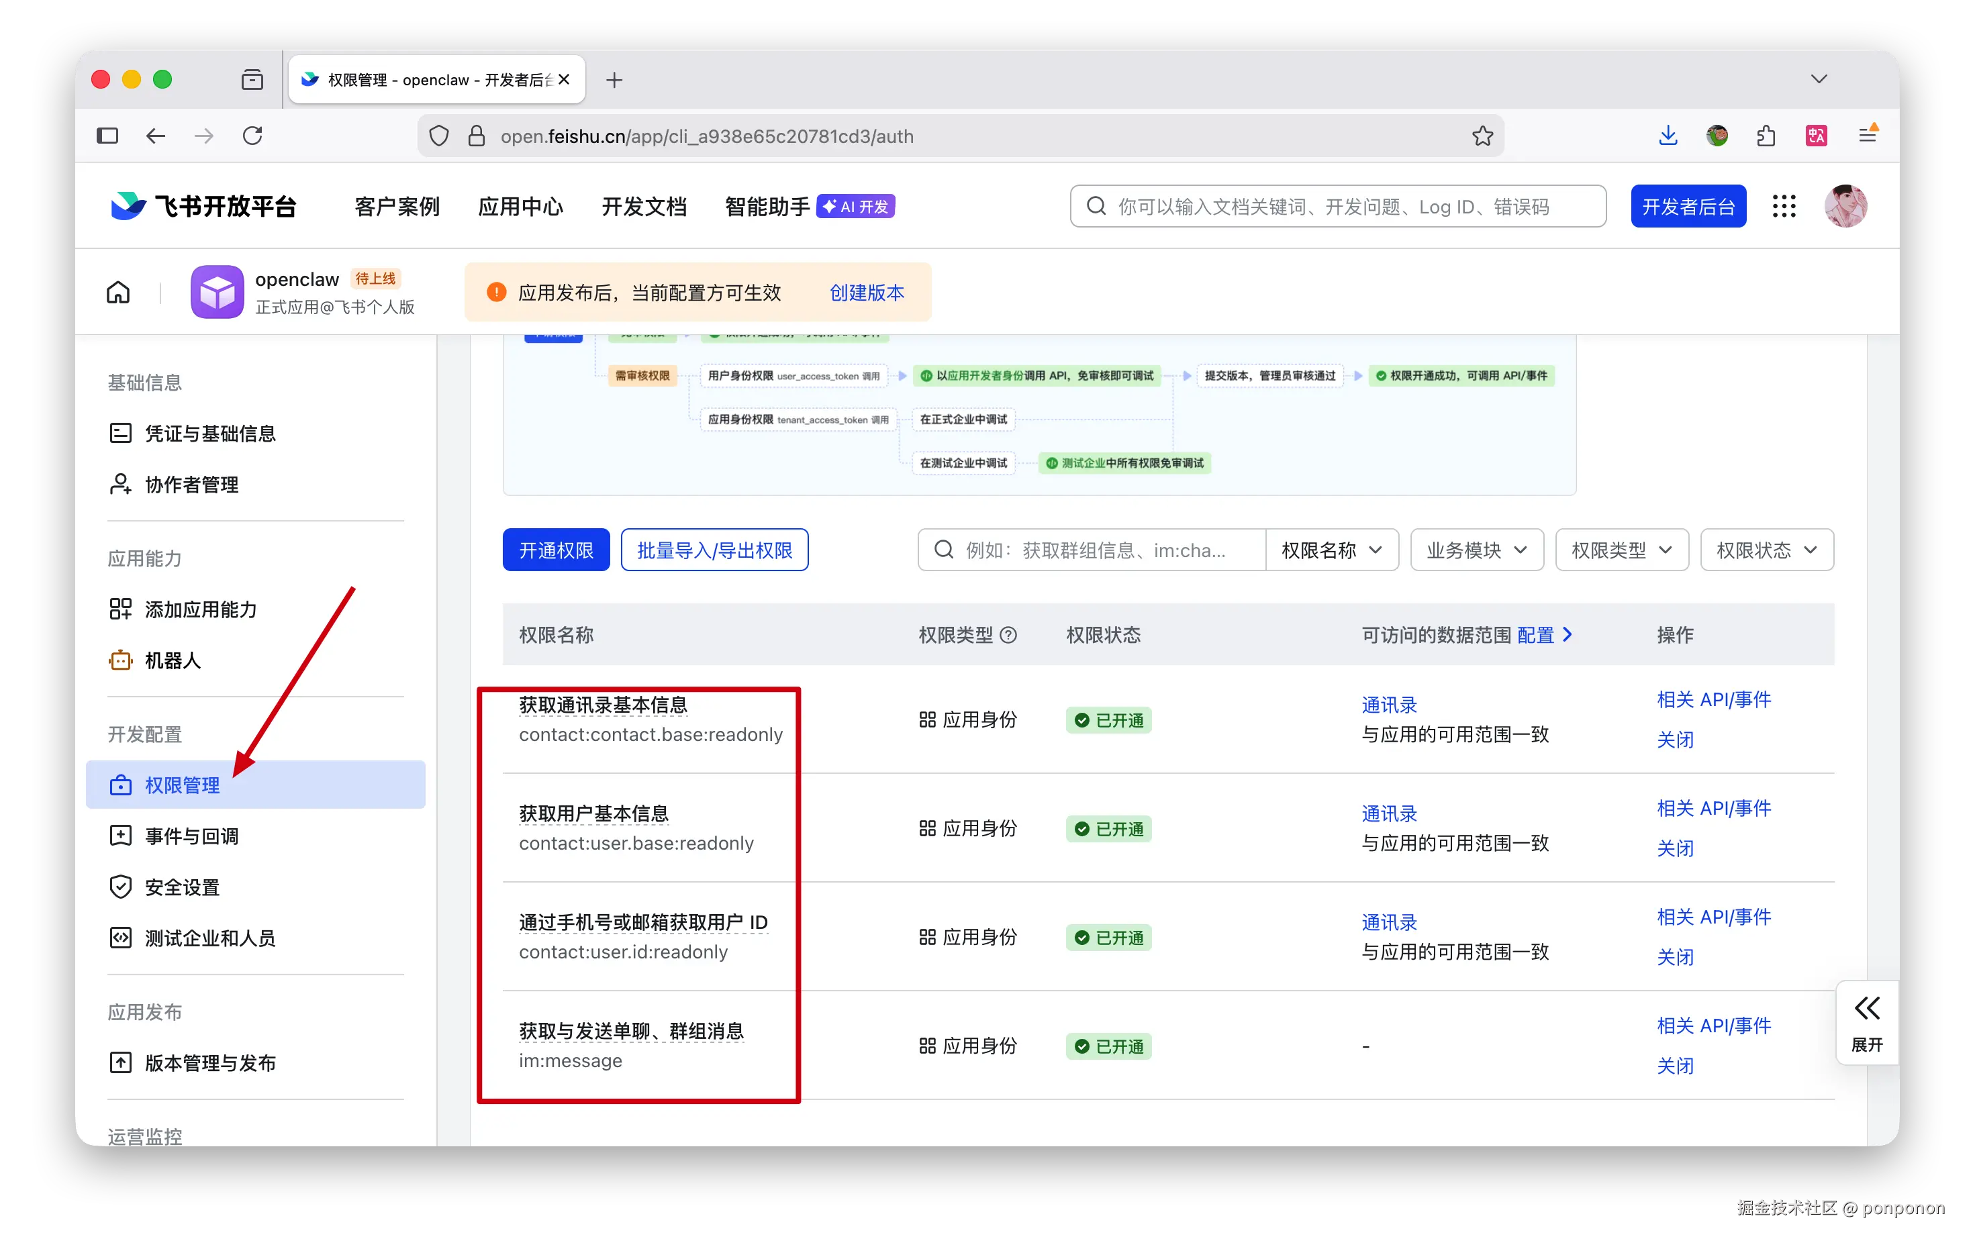Image resolution: width=1975 pixels, height=1247 pixels.
Task: Click the bookmark star in address bar
Action: [x=1482, y=136]
